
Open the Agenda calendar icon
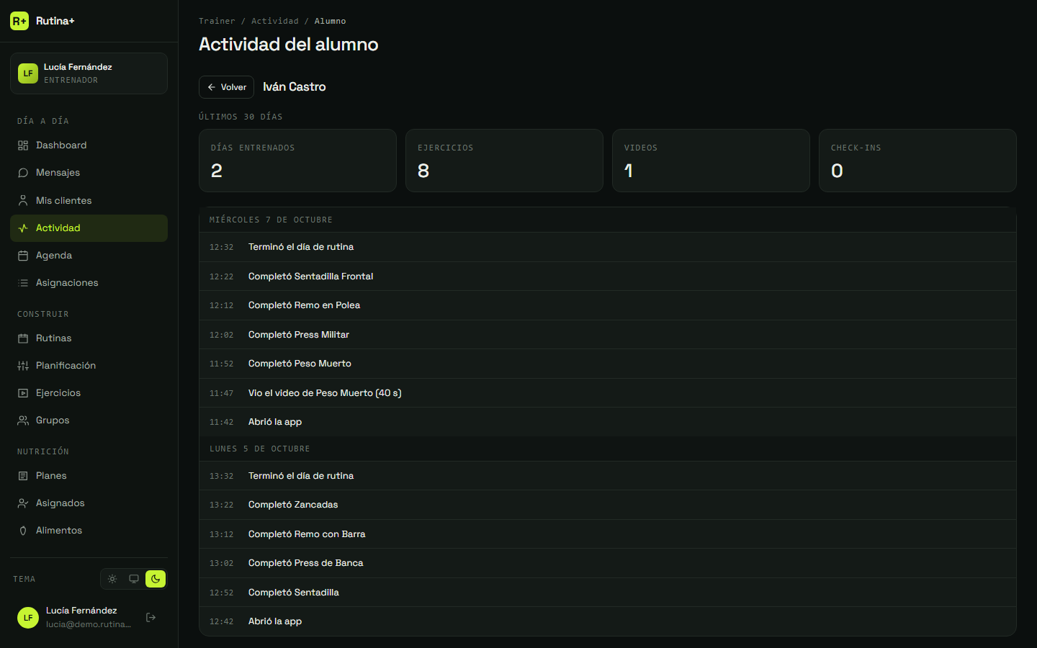pyautogui.click(x=23, y=256)
